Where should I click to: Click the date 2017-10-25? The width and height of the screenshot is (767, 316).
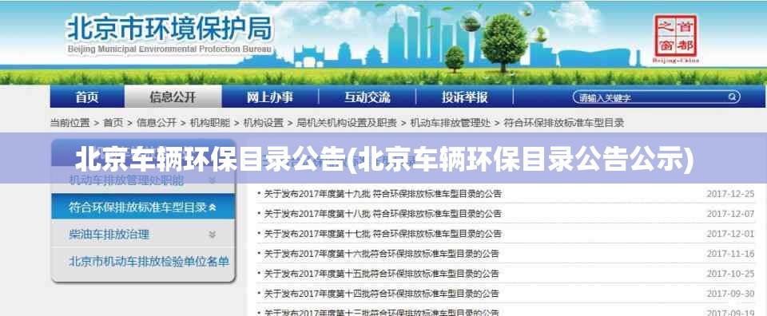click(730, 274)
